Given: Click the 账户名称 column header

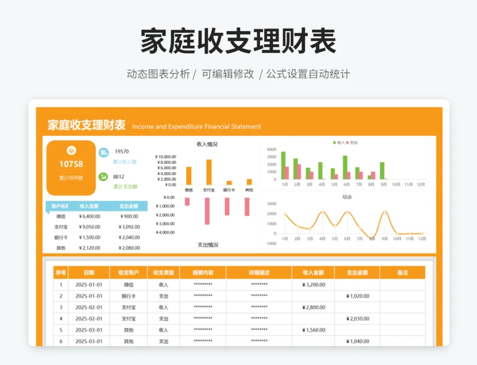Looking at the screenshot, I should click(60, 206).
